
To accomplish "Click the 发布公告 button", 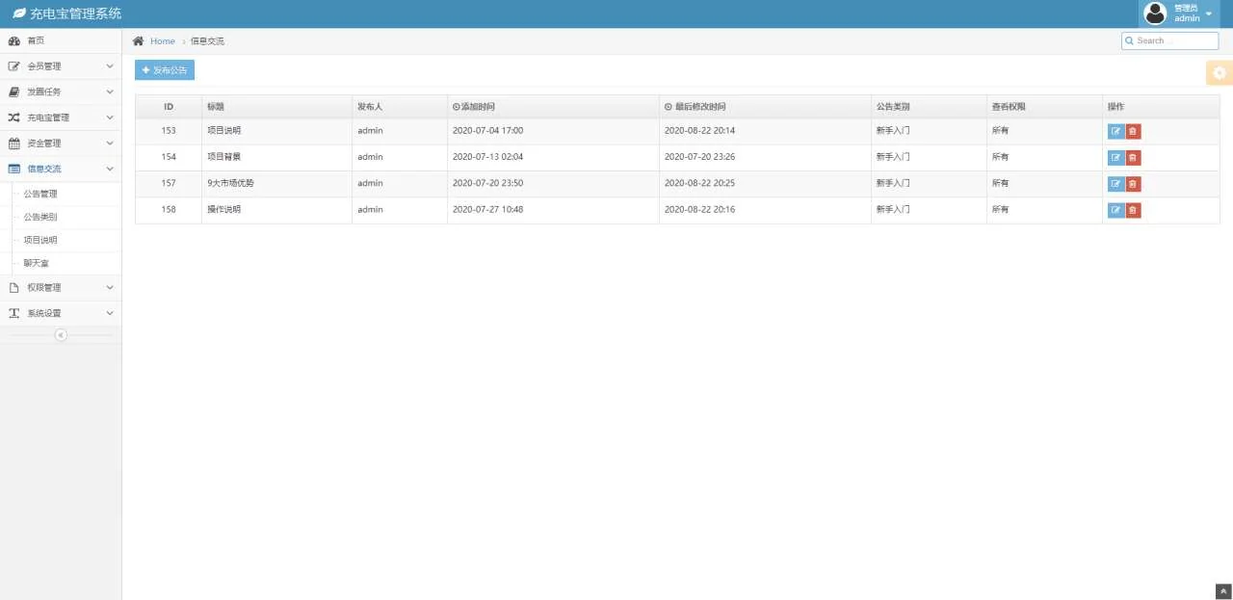I will coord(165,70).
